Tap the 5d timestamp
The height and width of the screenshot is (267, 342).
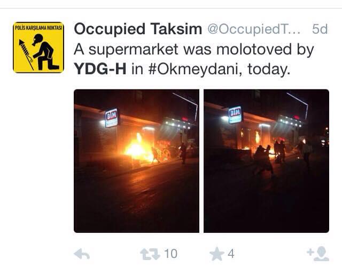(x=320, y=29)
